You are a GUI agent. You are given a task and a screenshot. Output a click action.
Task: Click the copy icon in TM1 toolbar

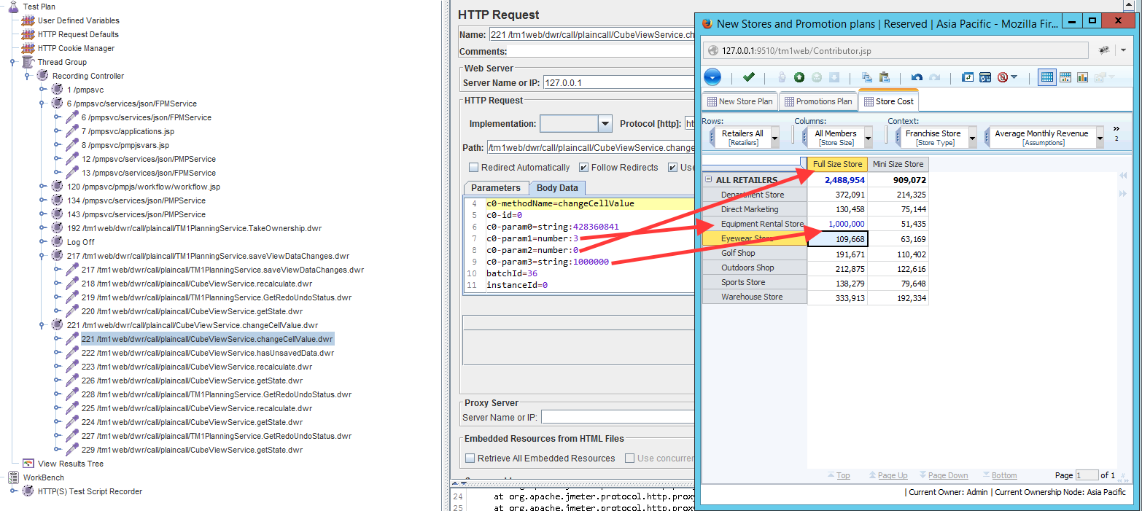pyautogui.click(x=866, y=77)
